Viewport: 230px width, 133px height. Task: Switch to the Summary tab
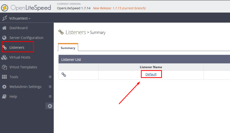(68, 48)
